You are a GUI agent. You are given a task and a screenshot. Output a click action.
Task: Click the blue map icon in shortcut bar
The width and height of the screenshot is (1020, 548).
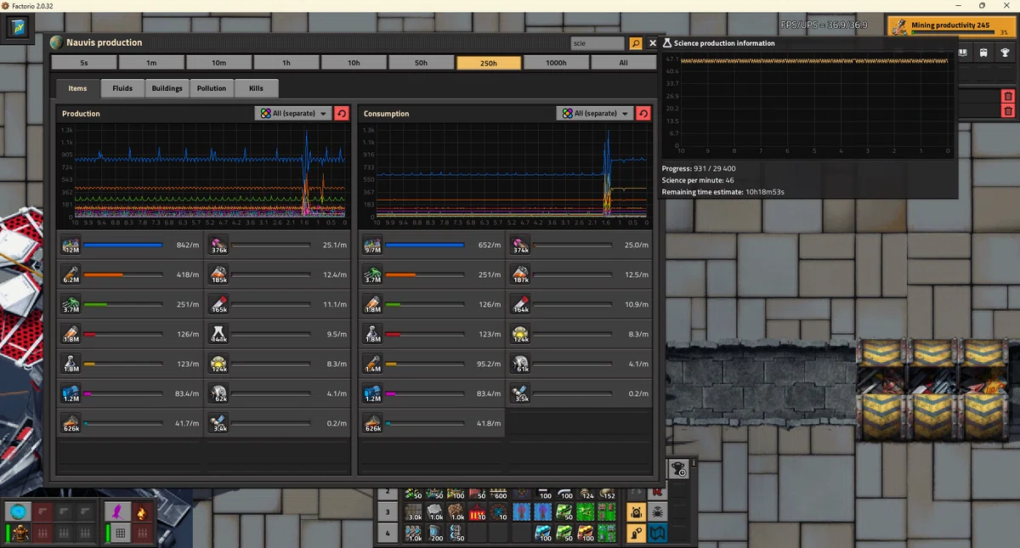(657, 534)
